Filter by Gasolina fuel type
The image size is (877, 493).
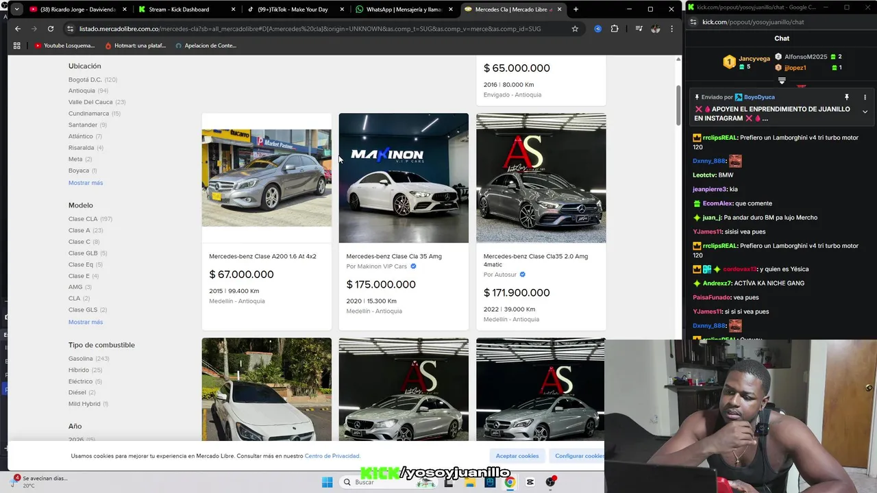click(89, 359)
